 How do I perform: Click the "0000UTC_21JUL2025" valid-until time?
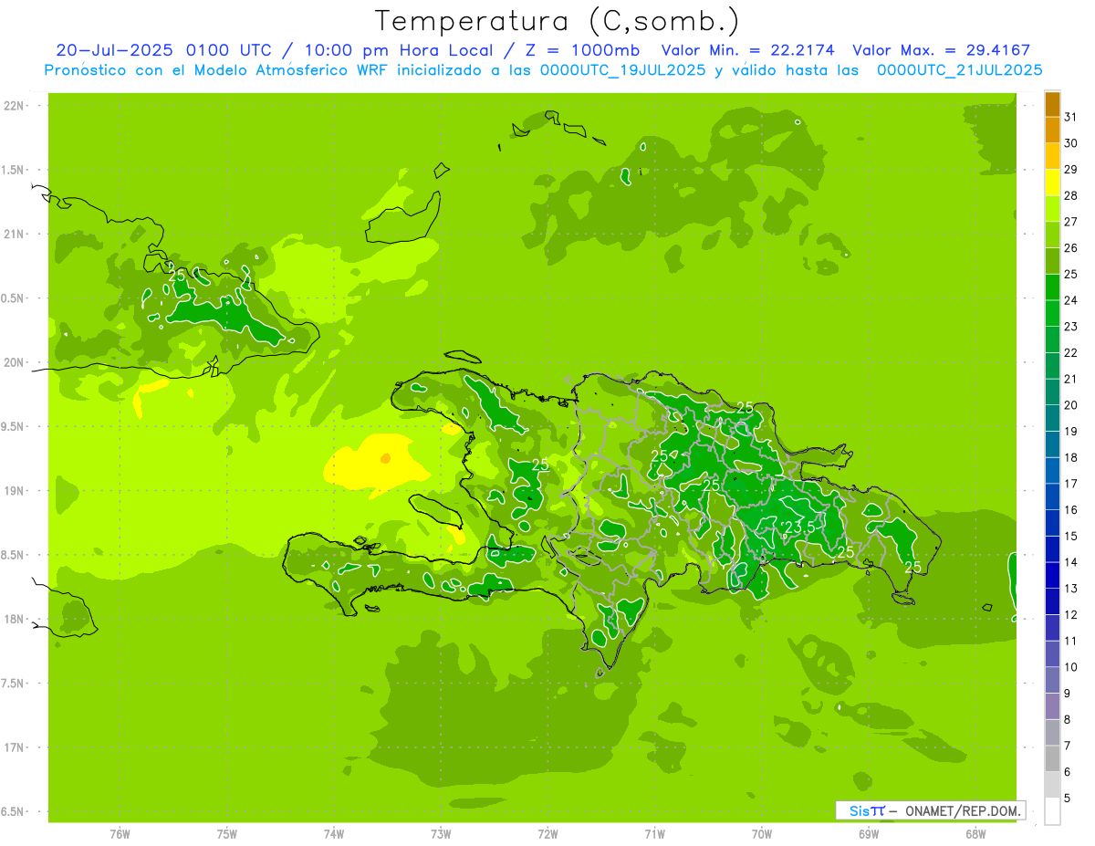click(x=959, y=69)
